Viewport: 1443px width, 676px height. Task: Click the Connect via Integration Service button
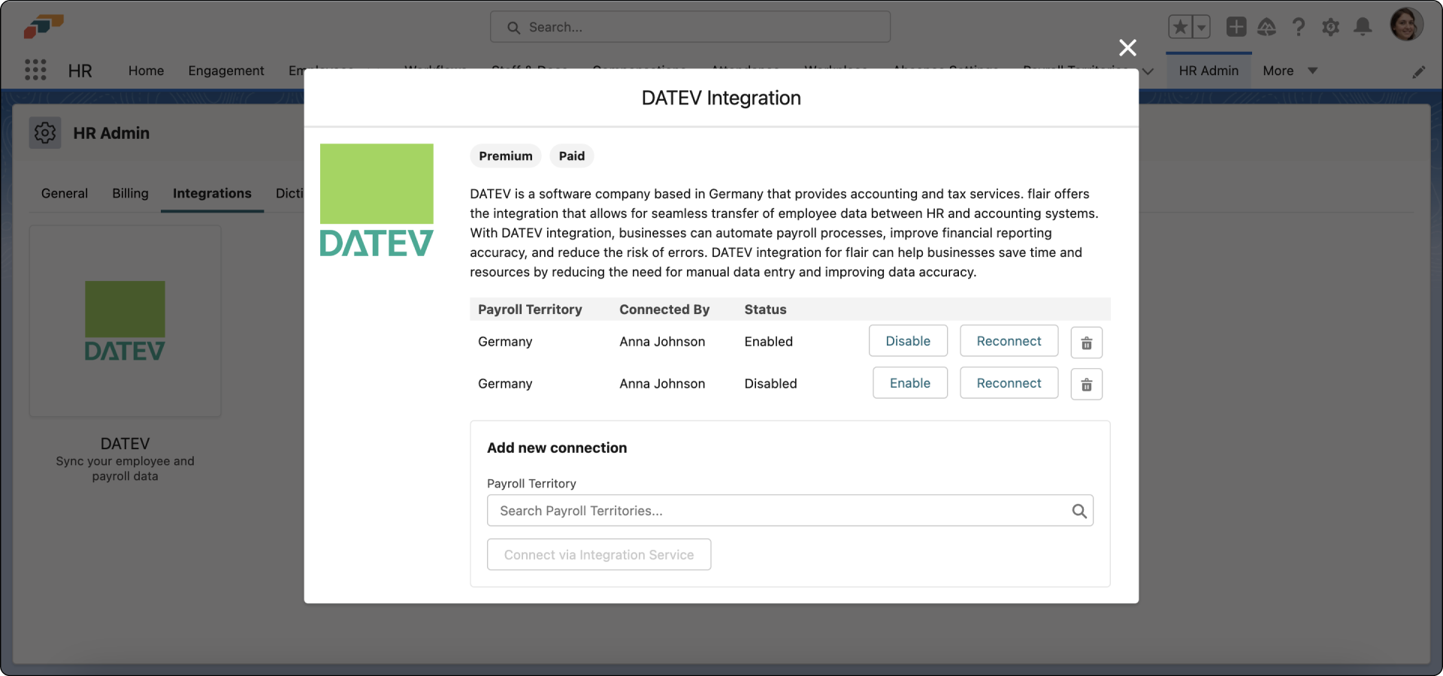(599, 554)
